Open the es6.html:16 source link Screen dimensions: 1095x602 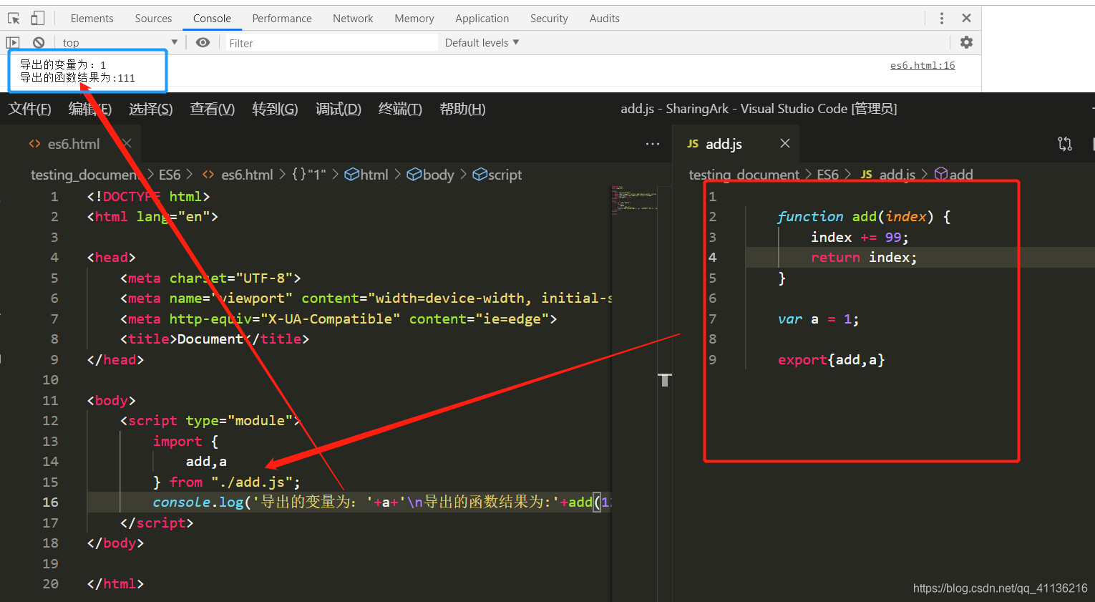pyautogui.click(x=923, y=65)
